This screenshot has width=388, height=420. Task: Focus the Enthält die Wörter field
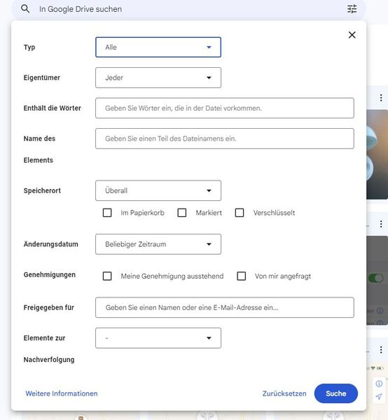[x=225, y=108]
